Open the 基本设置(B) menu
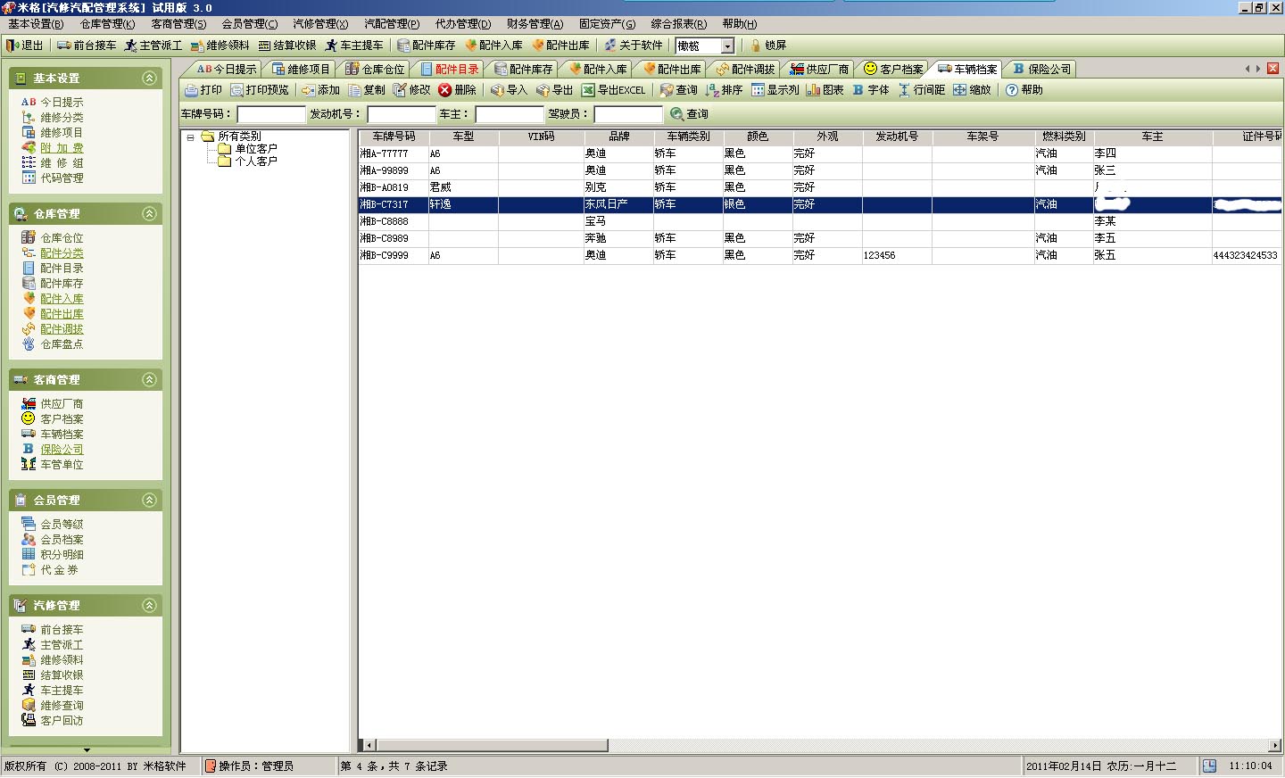This screenshot has height=778, width=1285. pos(36,24)
